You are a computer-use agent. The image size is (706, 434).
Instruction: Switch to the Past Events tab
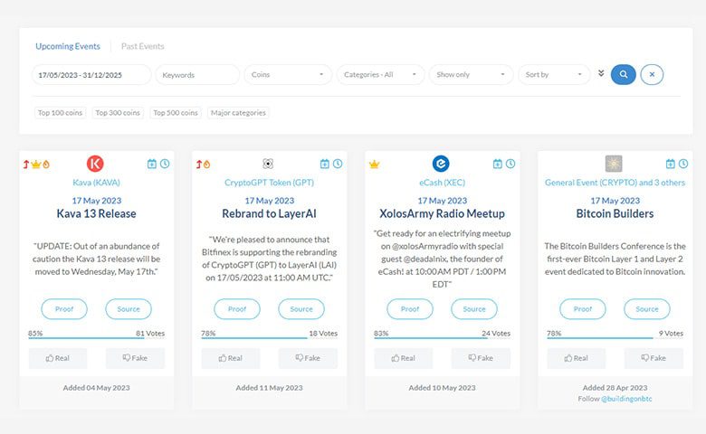pyautogui.click(x=143, y=46)
